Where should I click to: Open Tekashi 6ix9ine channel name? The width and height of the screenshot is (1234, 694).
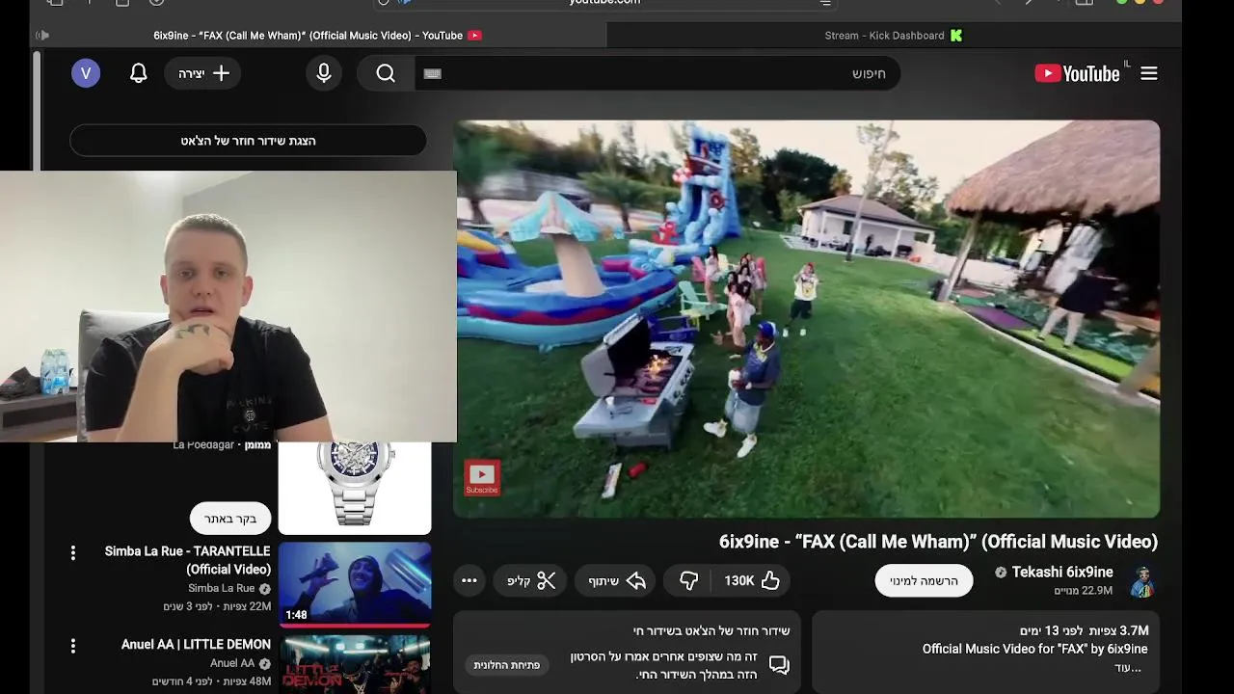[x=1061, y=572]
